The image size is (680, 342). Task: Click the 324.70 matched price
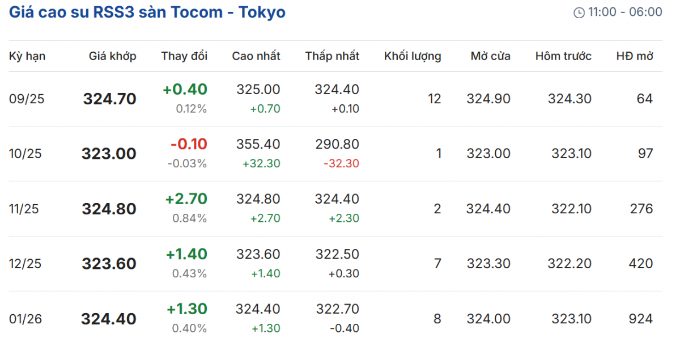click(109, 99)
